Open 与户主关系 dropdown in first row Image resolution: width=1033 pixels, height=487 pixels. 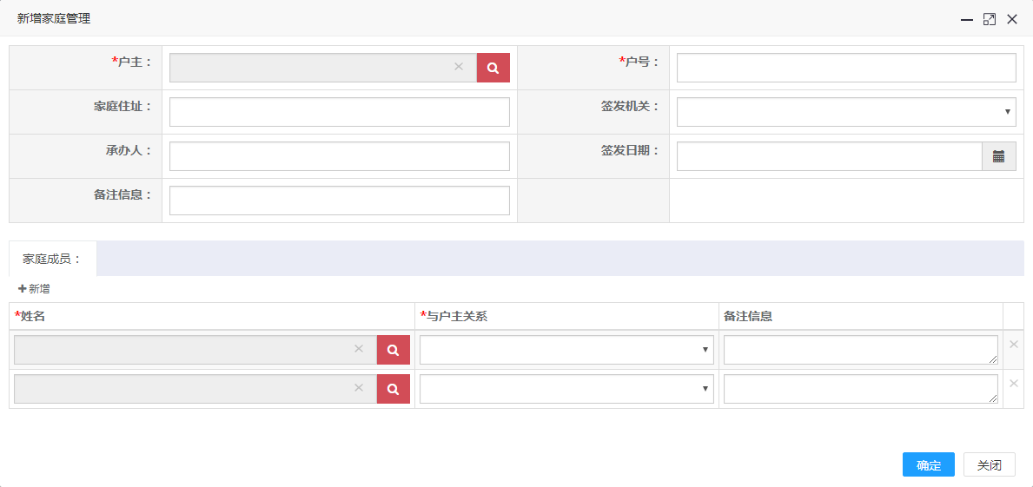(x=566, y=350)
